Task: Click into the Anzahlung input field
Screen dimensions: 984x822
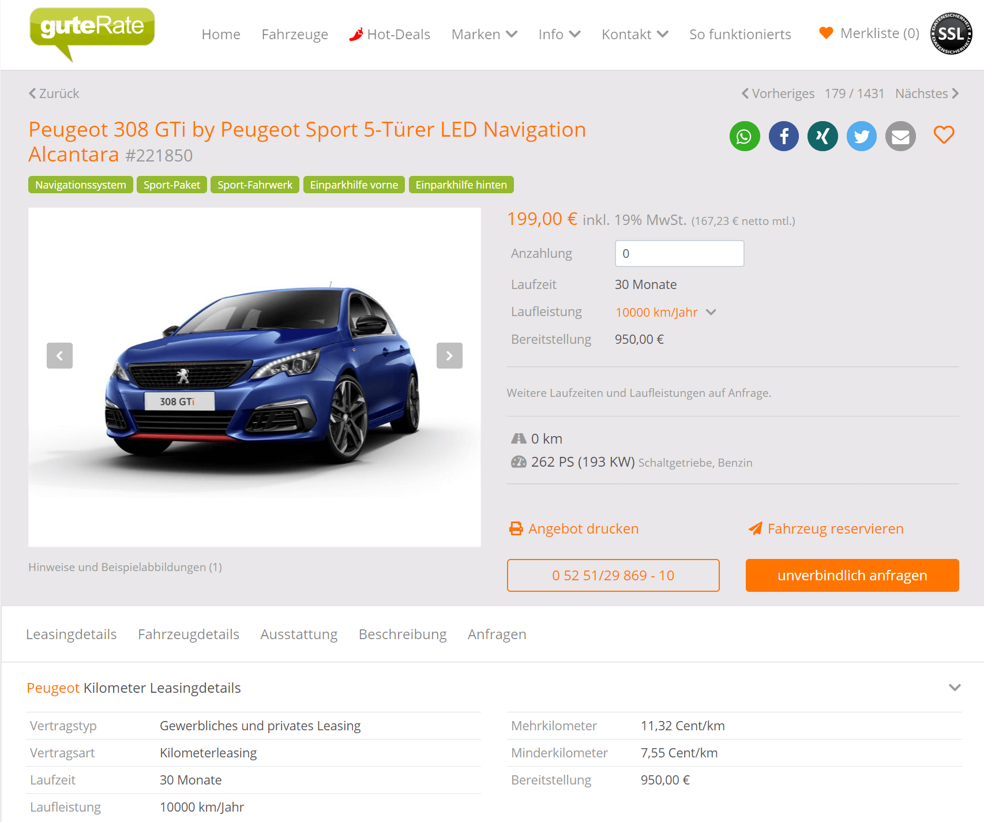Action: [679, 253]
